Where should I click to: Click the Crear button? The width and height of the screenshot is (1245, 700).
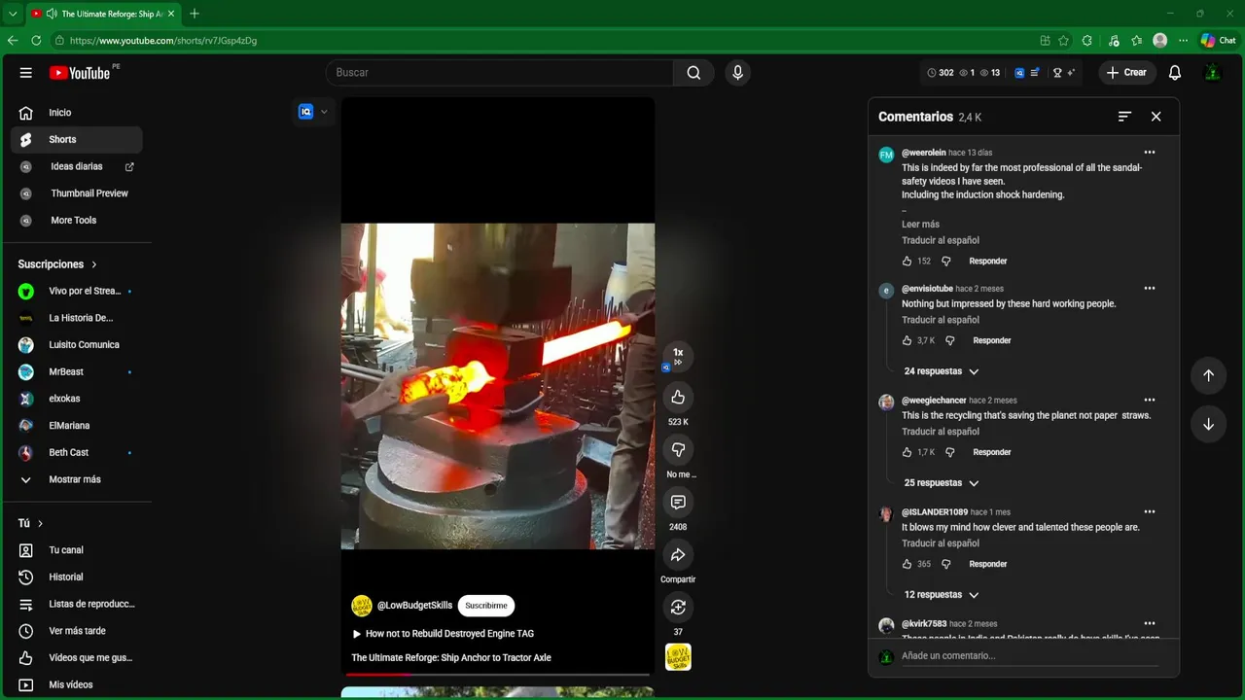coord(1126,73)
